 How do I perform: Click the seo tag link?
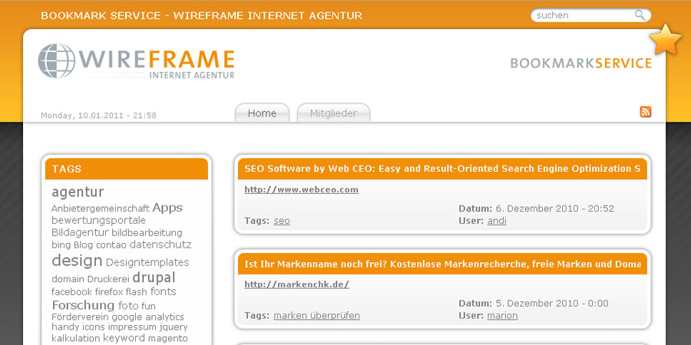[282, 221]
